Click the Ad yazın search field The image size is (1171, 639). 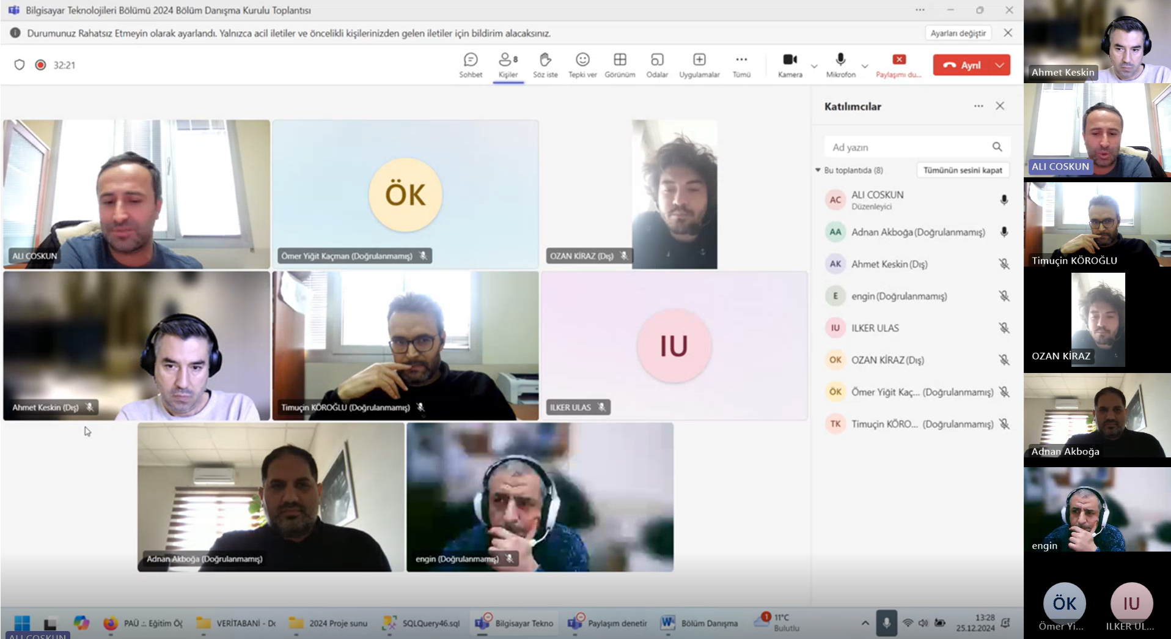point(908,147)
